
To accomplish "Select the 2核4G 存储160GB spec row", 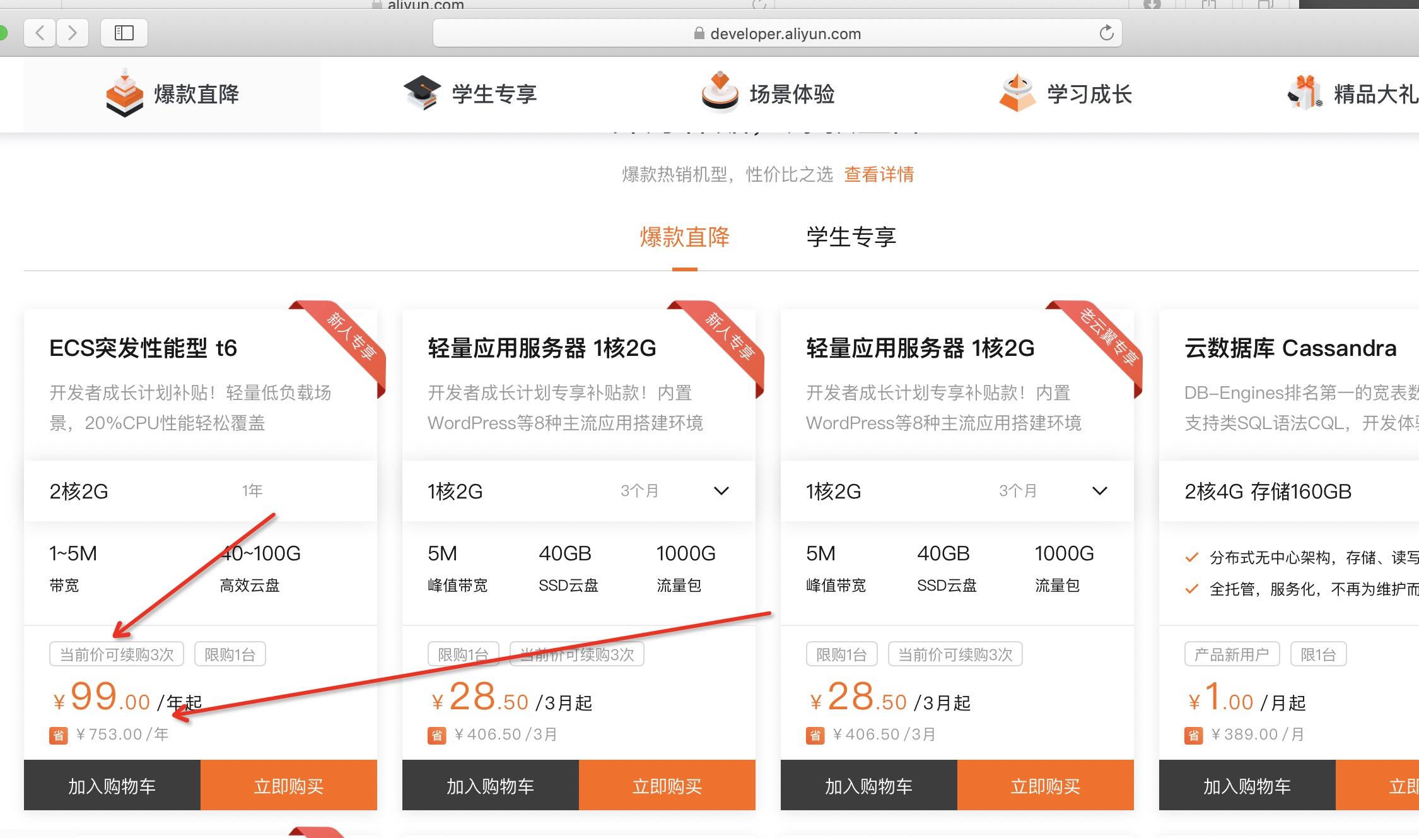I will [1289, 491].
